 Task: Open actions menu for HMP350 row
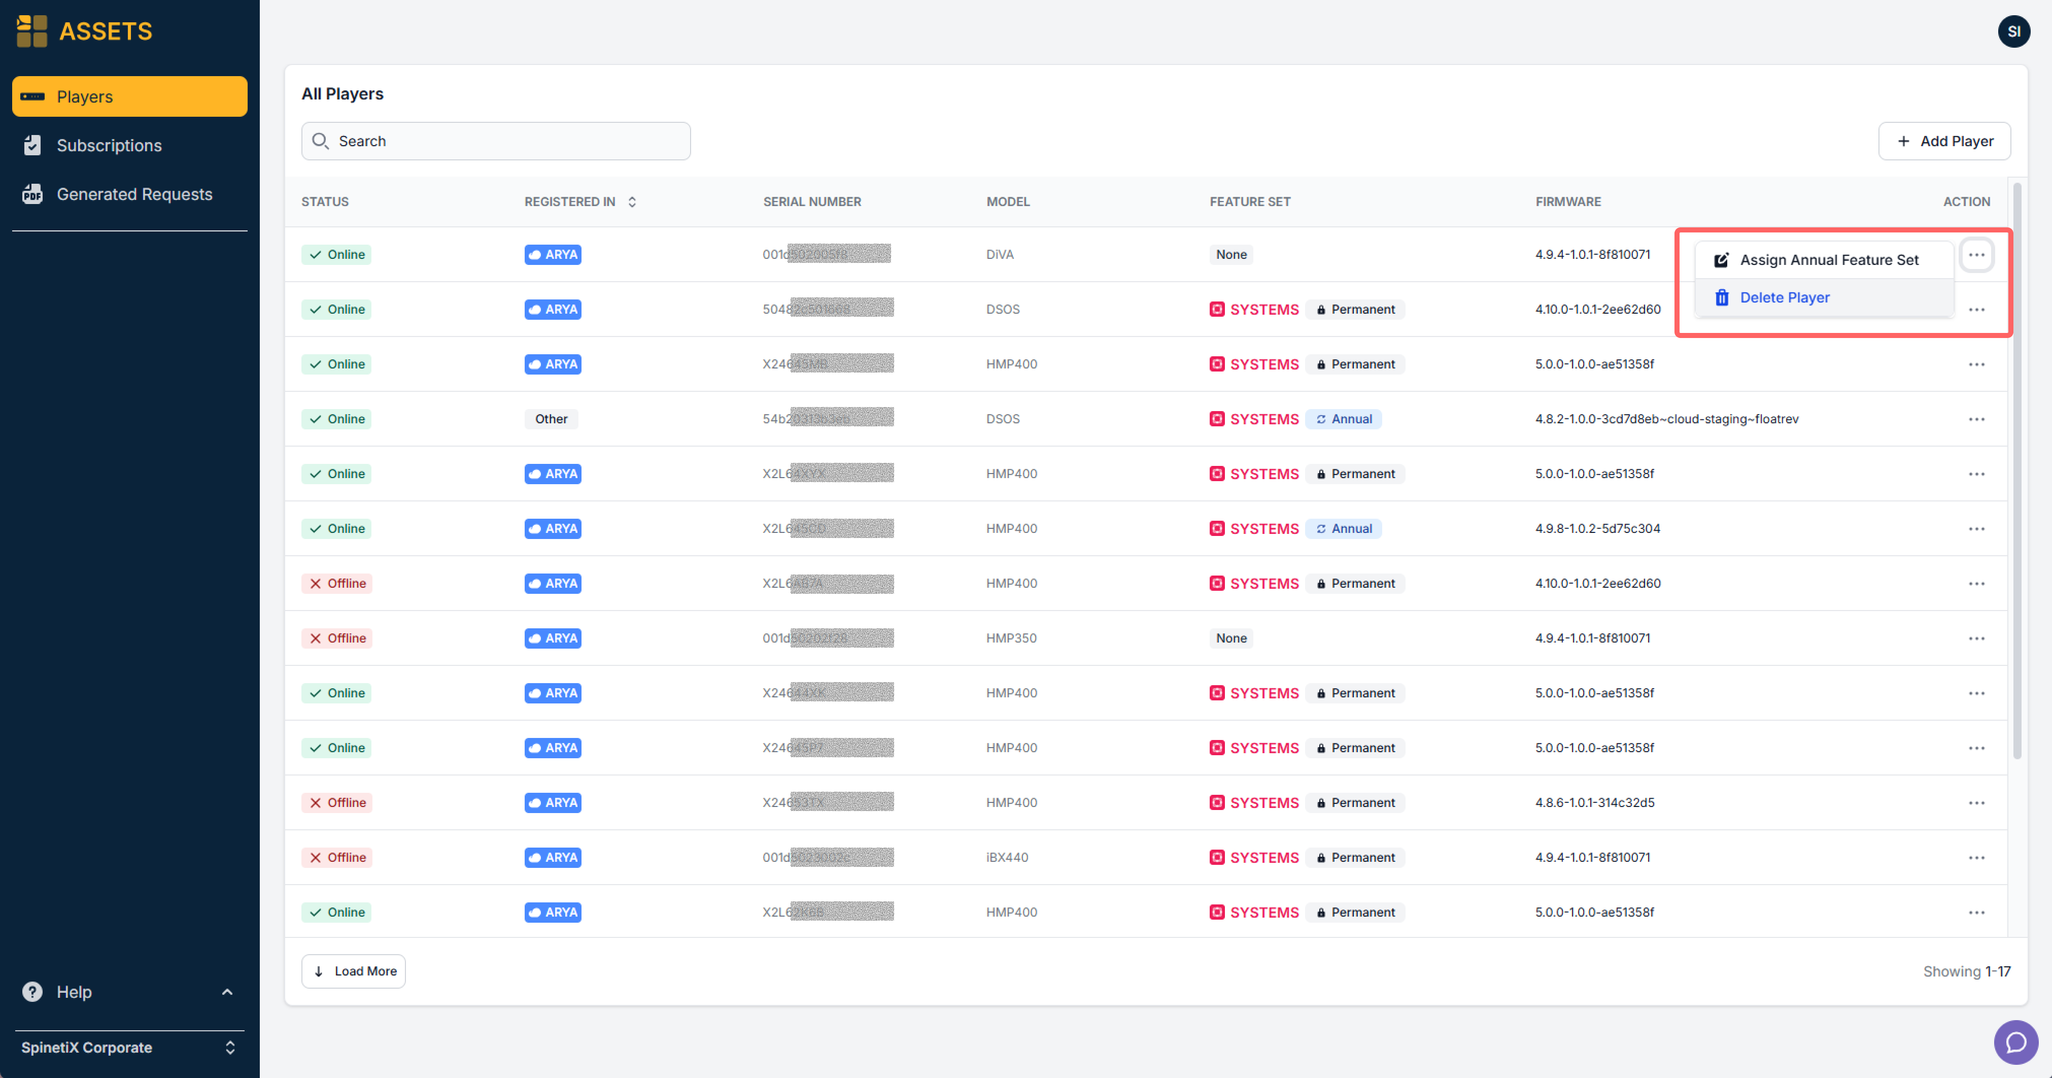coord(1976,638)
